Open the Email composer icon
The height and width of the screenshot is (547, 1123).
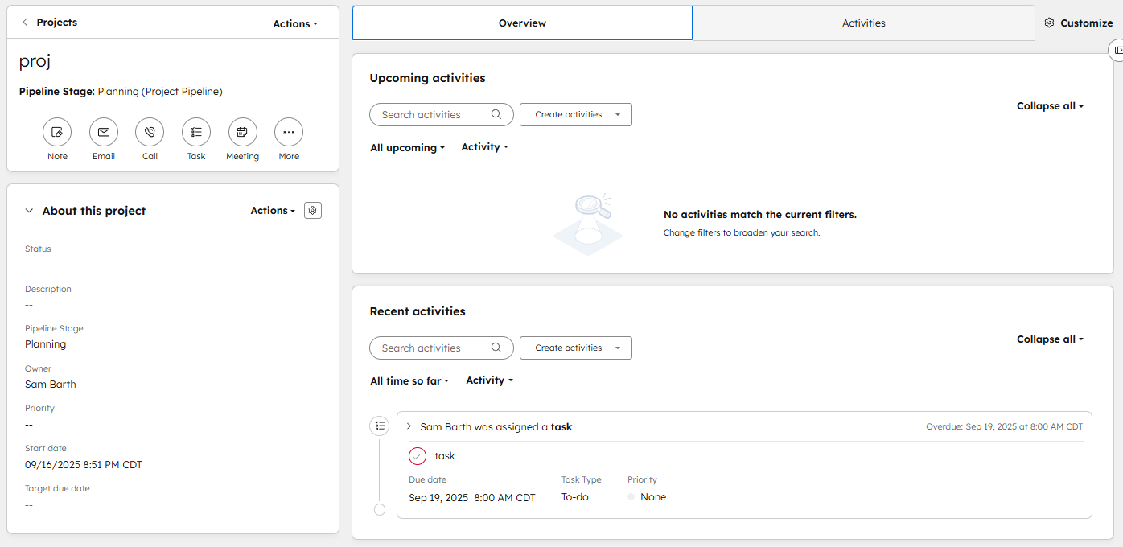104,132
